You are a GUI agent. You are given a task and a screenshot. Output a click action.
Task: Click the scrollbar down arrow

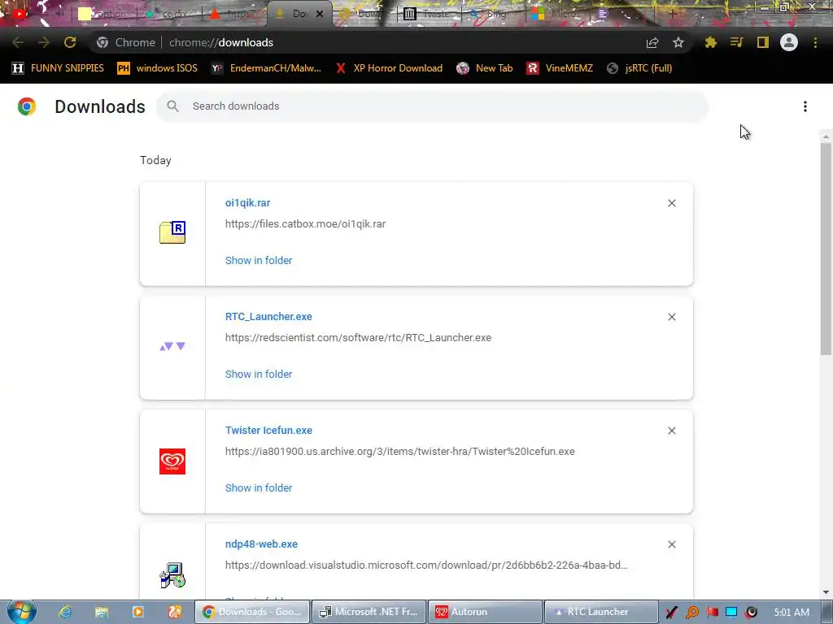pyautogui.click(x=826, y=592)
